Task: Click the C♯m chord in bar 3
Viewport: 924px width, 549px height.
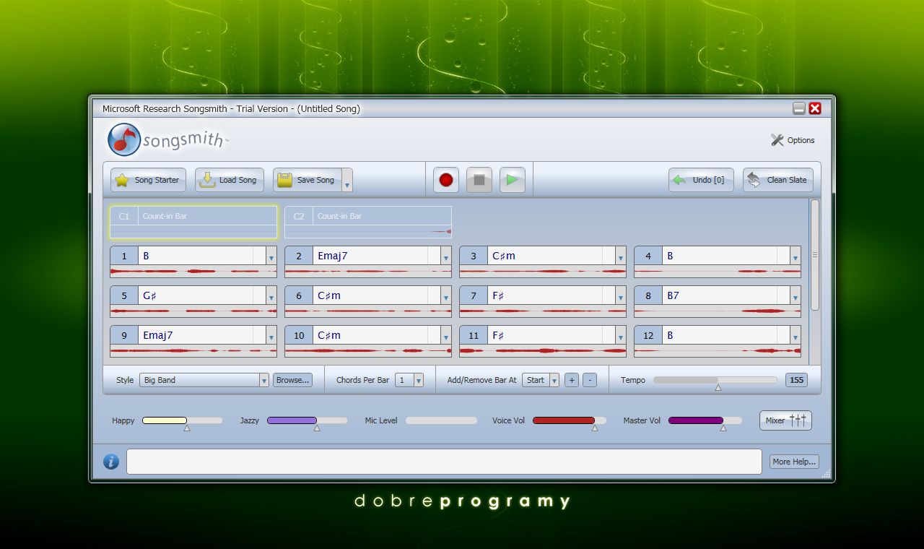Action: click(504, 256)
